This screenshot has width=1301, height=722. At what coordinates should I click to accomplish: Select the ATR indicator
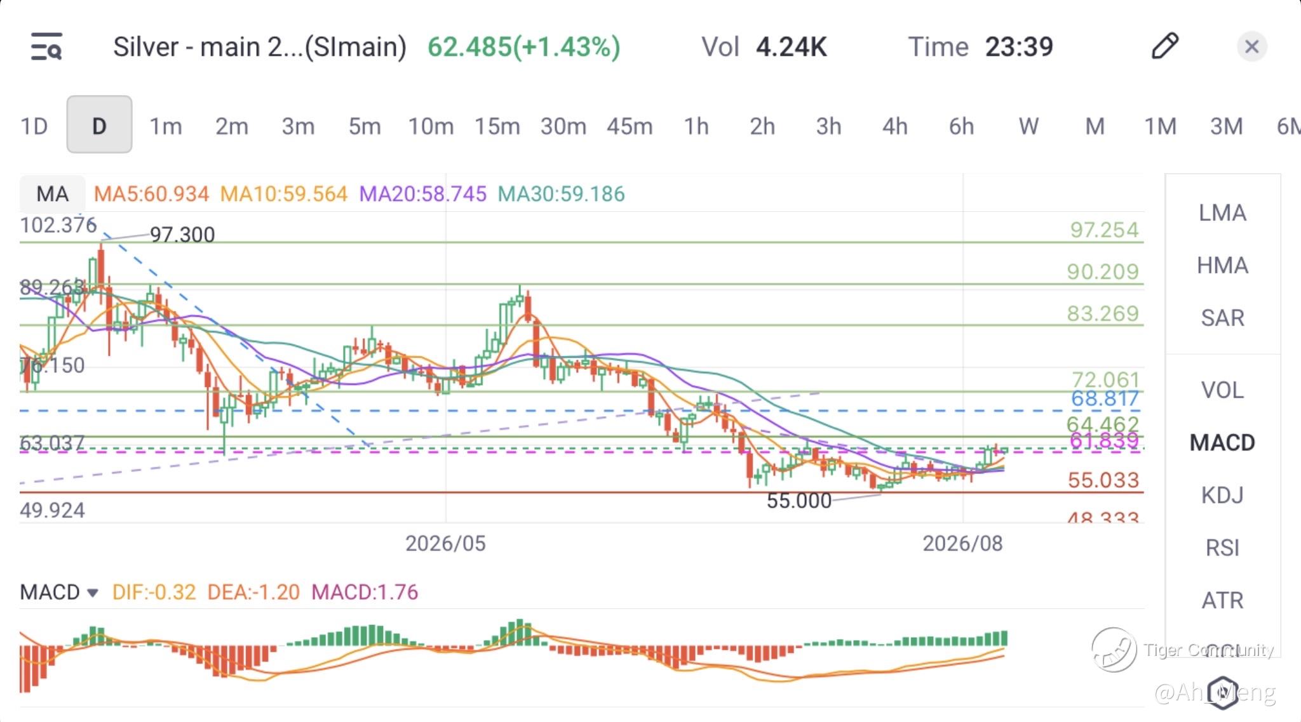click(x=1222, y=600)
